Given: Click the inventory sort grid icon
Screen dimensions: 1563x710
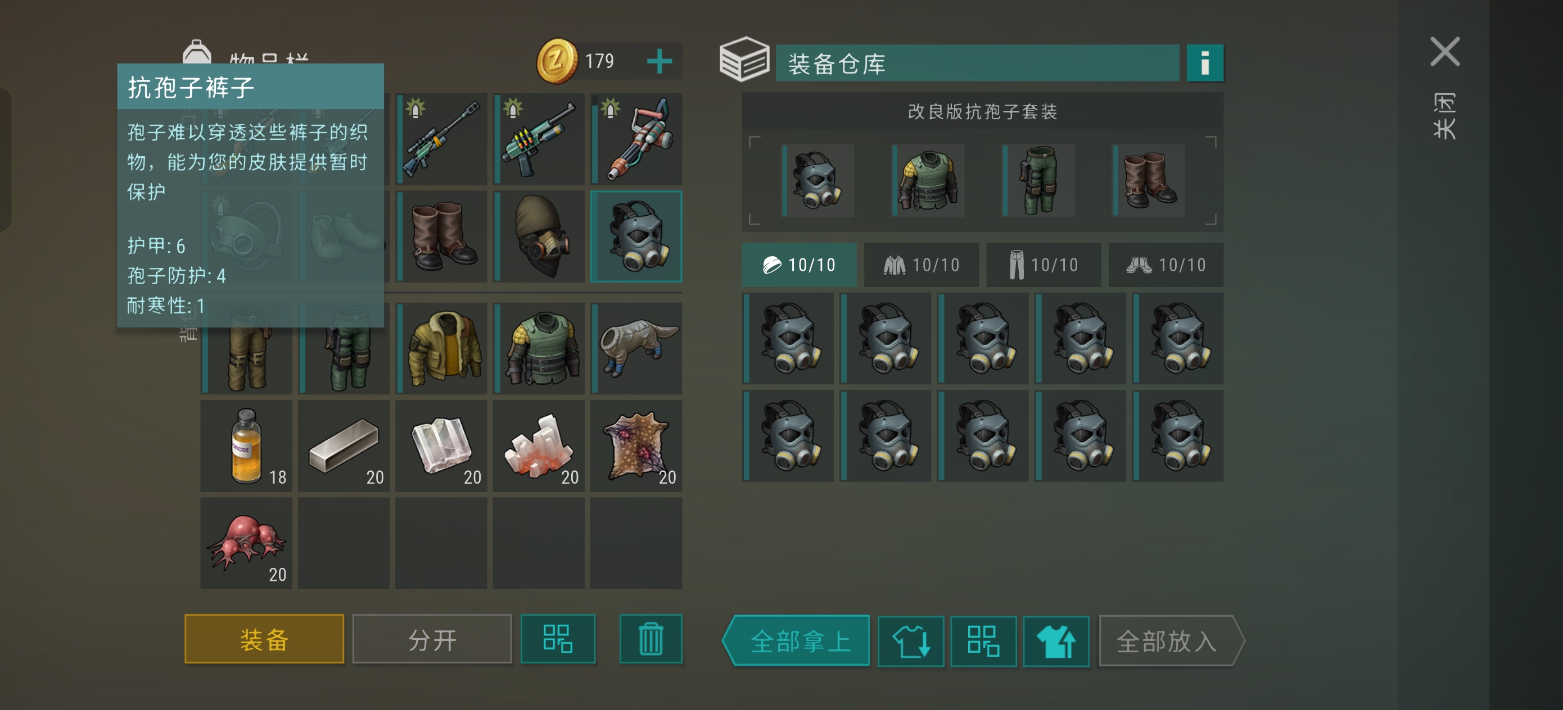Looking at the screenshot, I should (558, 639).
